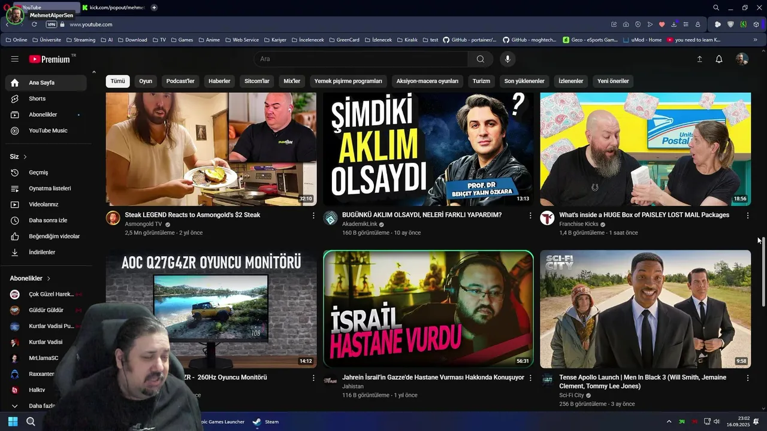The width and height of the screenshot is (767, 431).
Task: Select the Mix'ler filter chip
Action: pyautogui.click(x=292, y=81)
